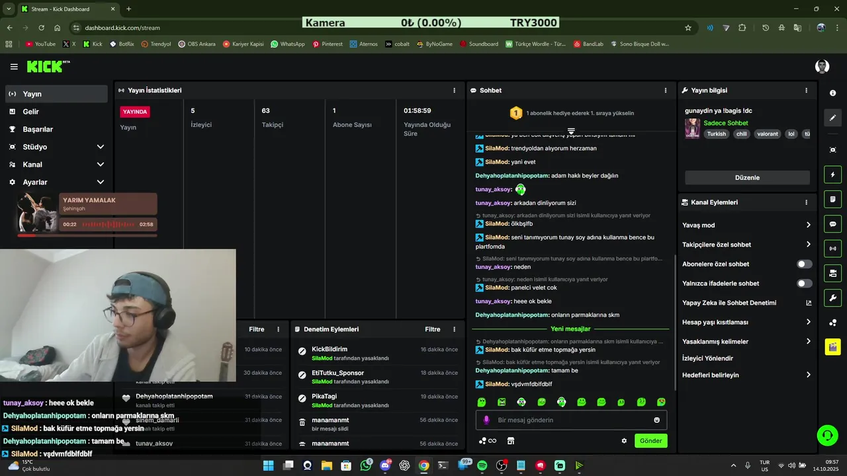Reload the page with browser refresh

[41, 28]
